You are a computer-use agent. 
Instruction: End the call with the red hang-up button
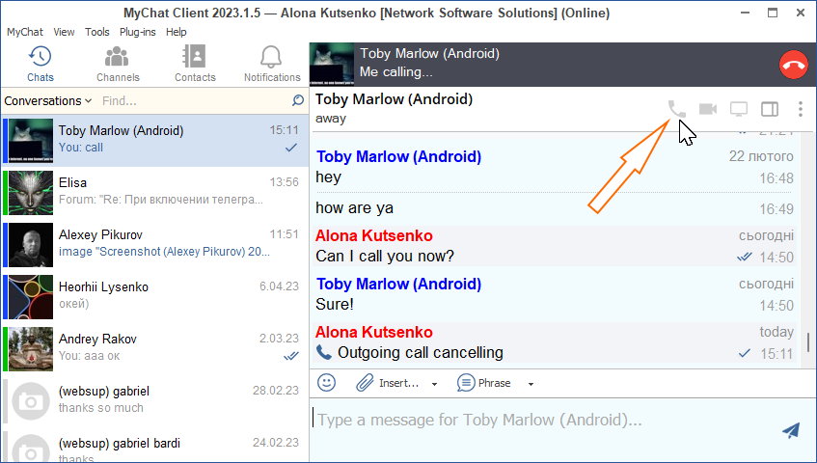click(793, 65)
